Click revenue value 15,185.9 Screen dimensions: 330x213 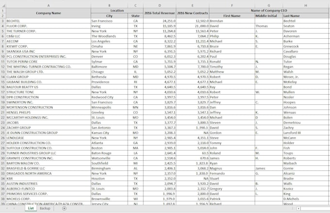(x=160, y=26)
